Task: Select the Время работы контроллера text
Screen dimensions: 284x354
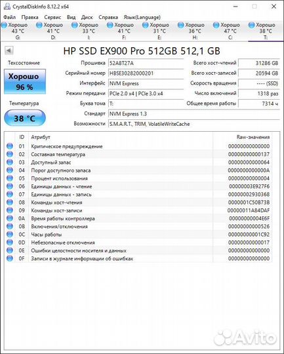Action: 63,218
